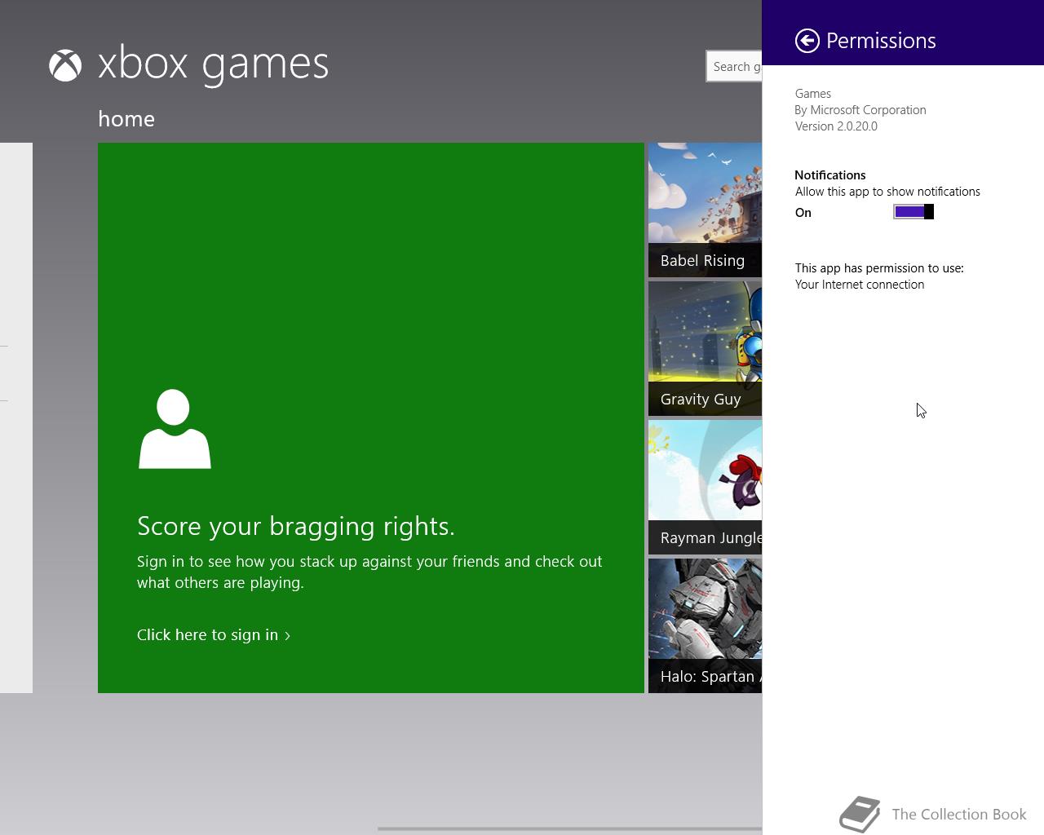Click the 'Games' app name text

pyautogui.click(x=813, y=94)
